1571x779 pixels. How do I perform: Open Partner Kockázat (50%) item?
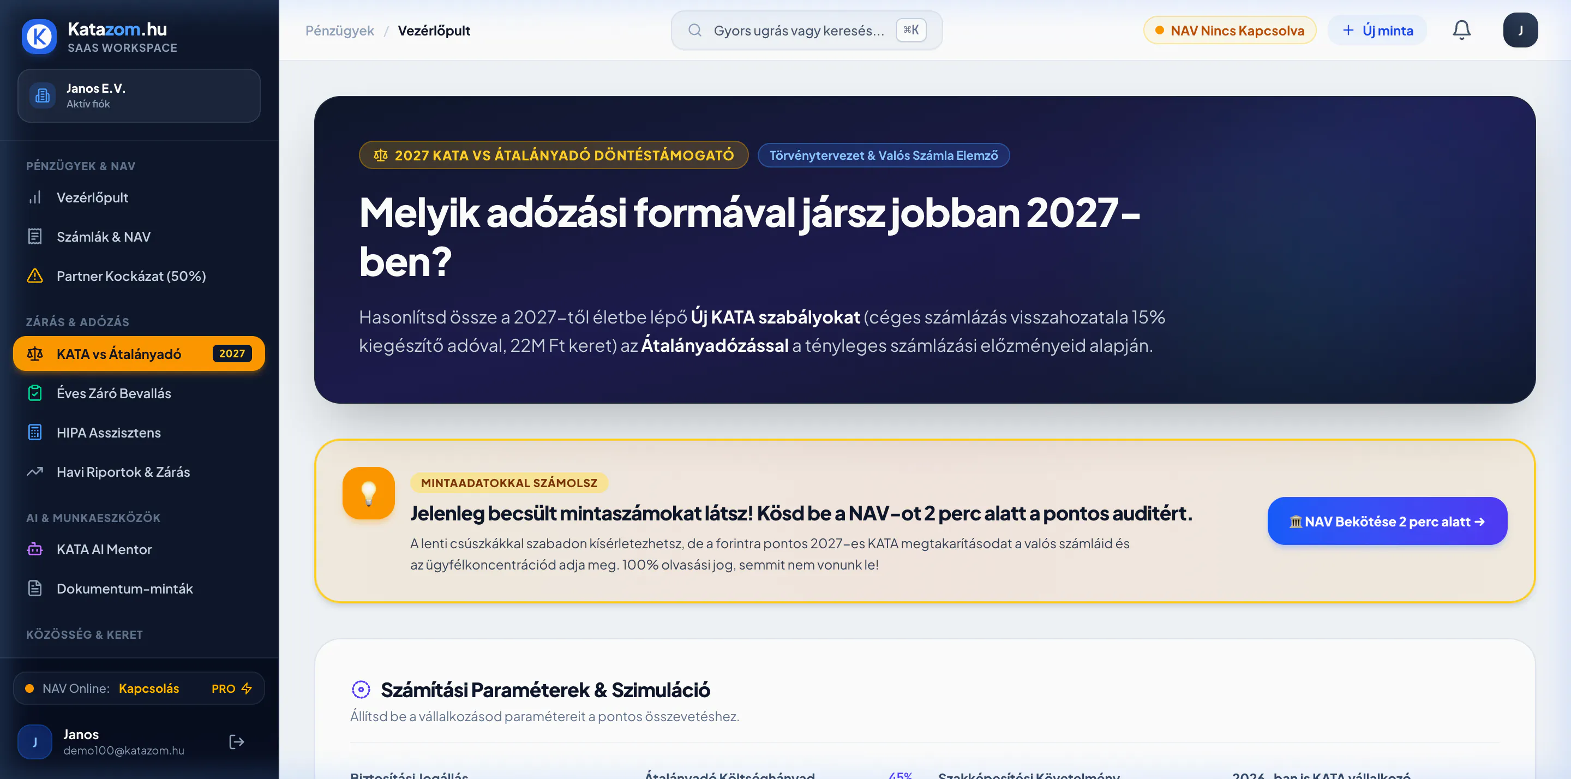(x=139, y=275)
